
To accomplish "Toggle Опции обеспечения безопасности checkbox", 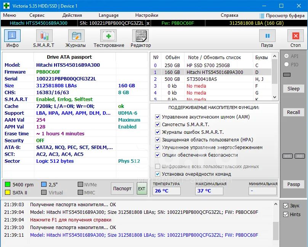I will (x=157, y=155).
